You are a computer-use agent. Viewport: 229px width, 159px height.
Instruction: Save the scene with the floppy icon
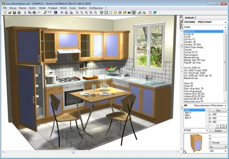tap(15, 13)
